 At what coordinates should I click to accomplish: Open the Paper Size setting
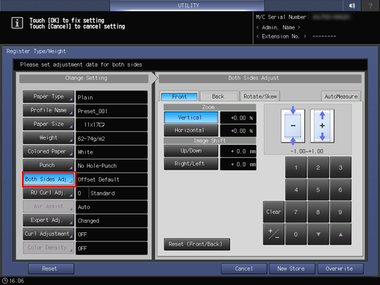49,124
